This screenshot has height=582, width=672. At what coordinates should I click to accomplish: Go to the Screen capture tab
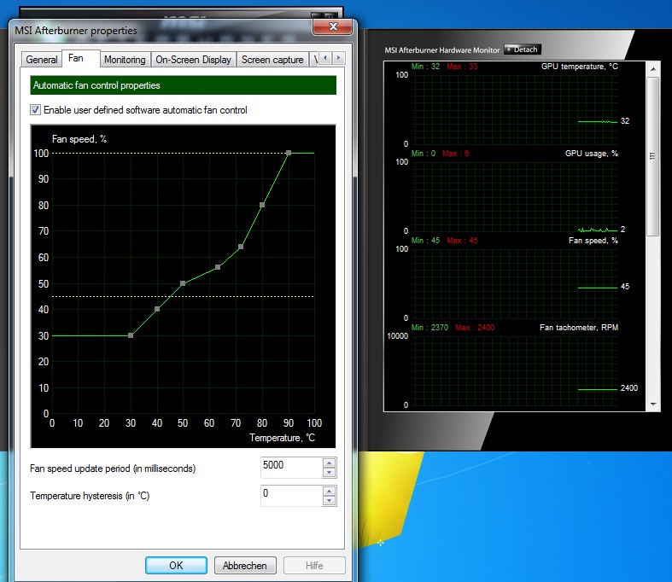tap(272, 60)
